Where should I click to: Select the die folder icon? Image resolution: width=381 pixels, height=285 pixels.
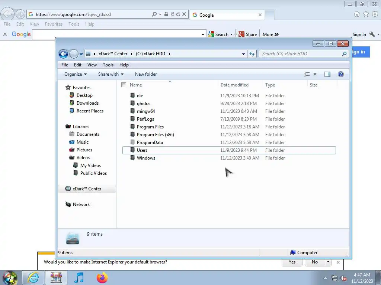coord(132,95)
